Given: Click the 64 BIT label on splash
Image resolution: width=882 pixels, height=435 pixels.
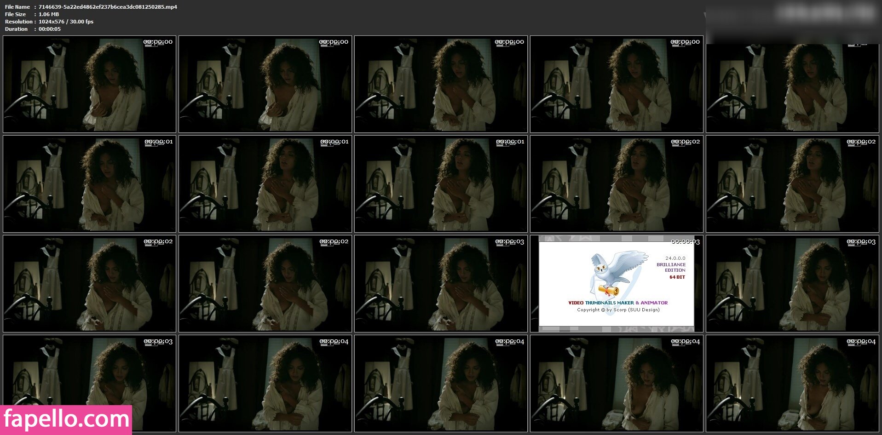Looking at the screenshot, I should [x=677, y=277].
